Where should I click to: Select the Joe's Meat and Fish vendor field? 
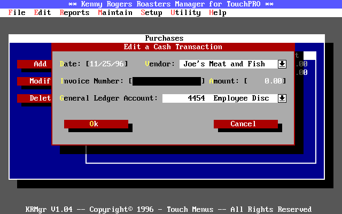coord(229,64)
